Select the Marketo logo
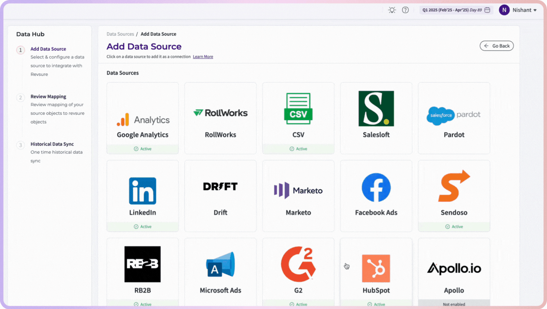Image resolution: width=547 pixels, height=309 pixels. (298, 190)
